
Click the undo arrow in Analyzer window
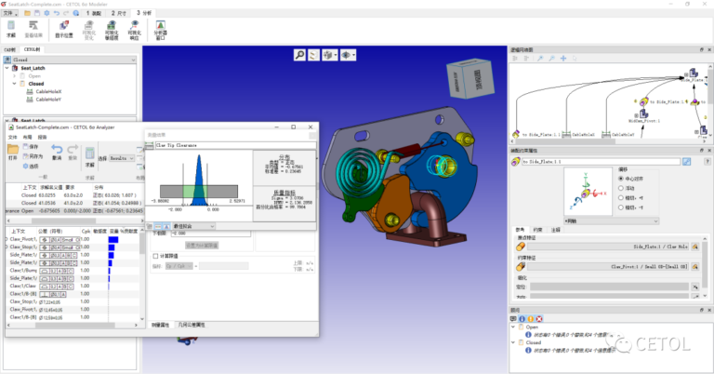57,152
